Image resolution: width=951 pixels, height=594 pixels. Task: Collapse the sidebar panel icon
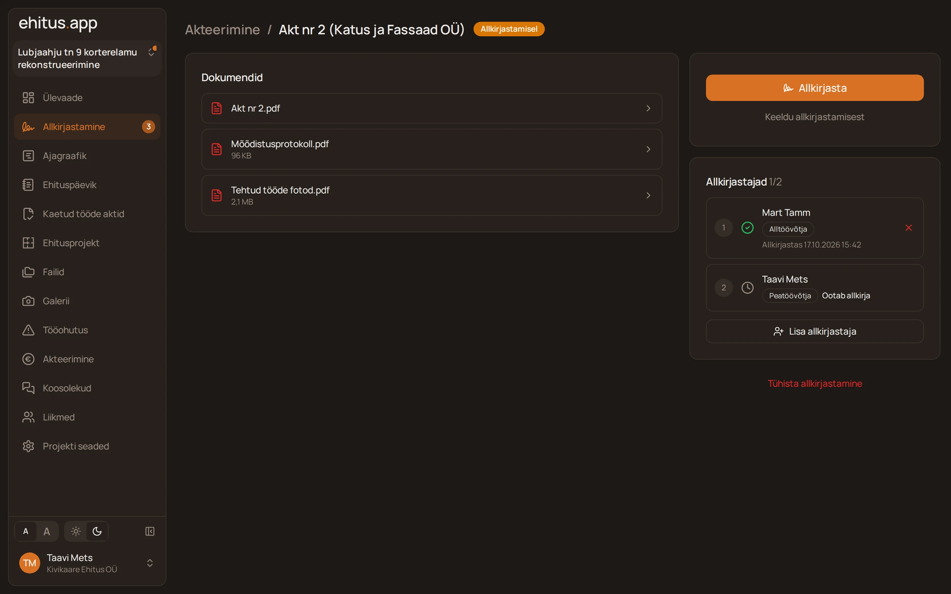(x=150, y=531)
